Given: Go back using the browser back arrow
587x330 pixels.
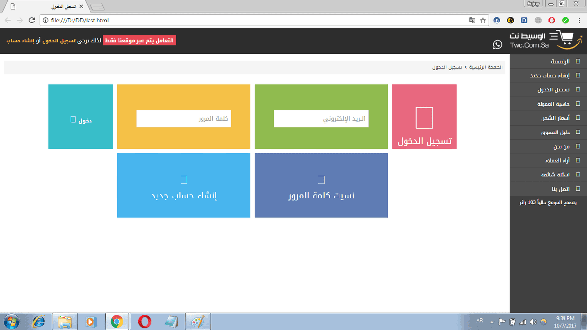Looking at the screenshot, I should tap(8, 21).
